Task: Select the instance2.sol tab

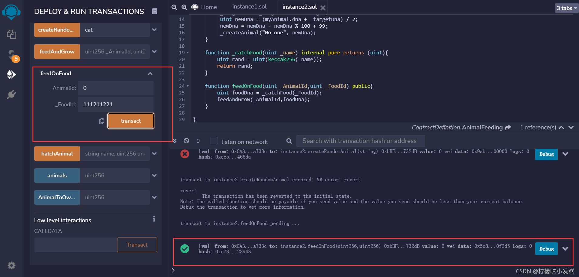Action: [x=300, y=7]
